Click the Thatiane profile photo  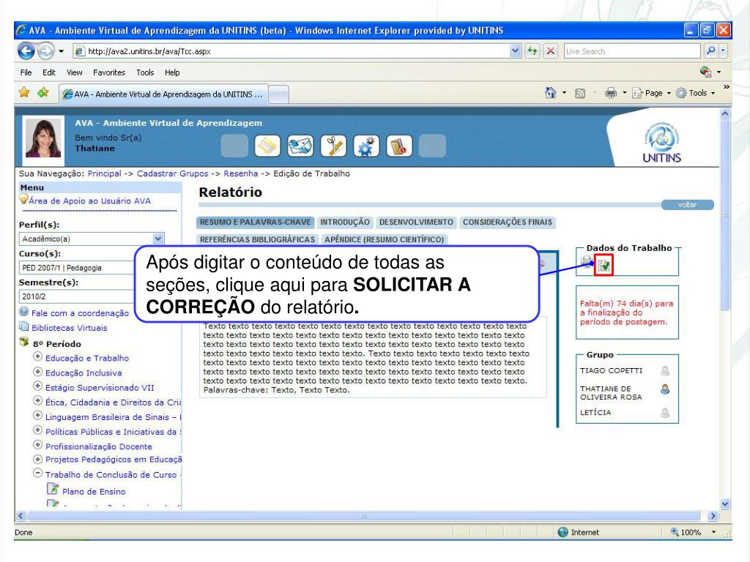tap(43, 138)
